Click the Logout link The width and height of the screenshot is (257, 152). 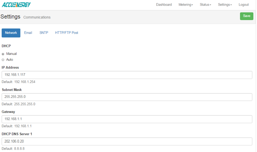(x=243, y=5)
